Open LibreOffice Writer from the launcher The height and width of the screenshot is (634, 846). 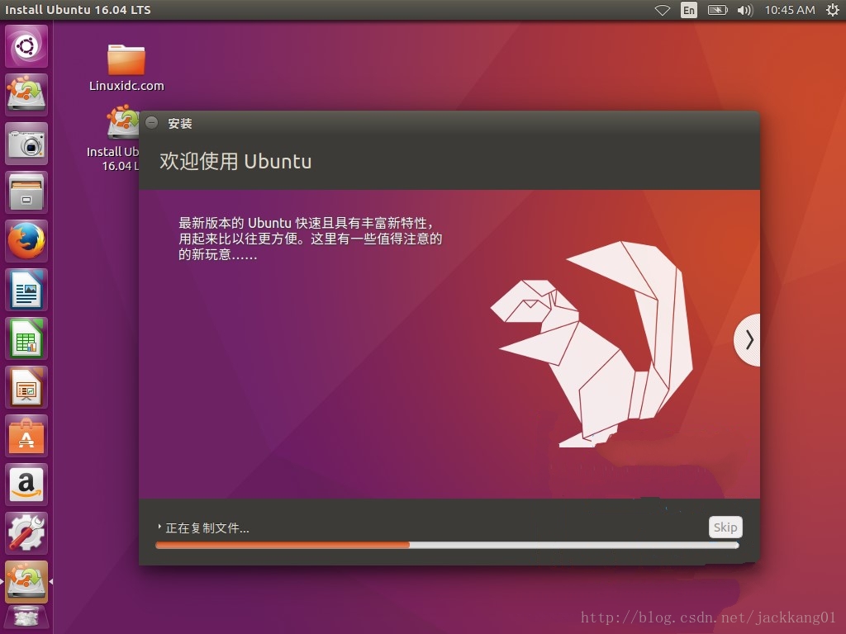click(x=26, y=290)
